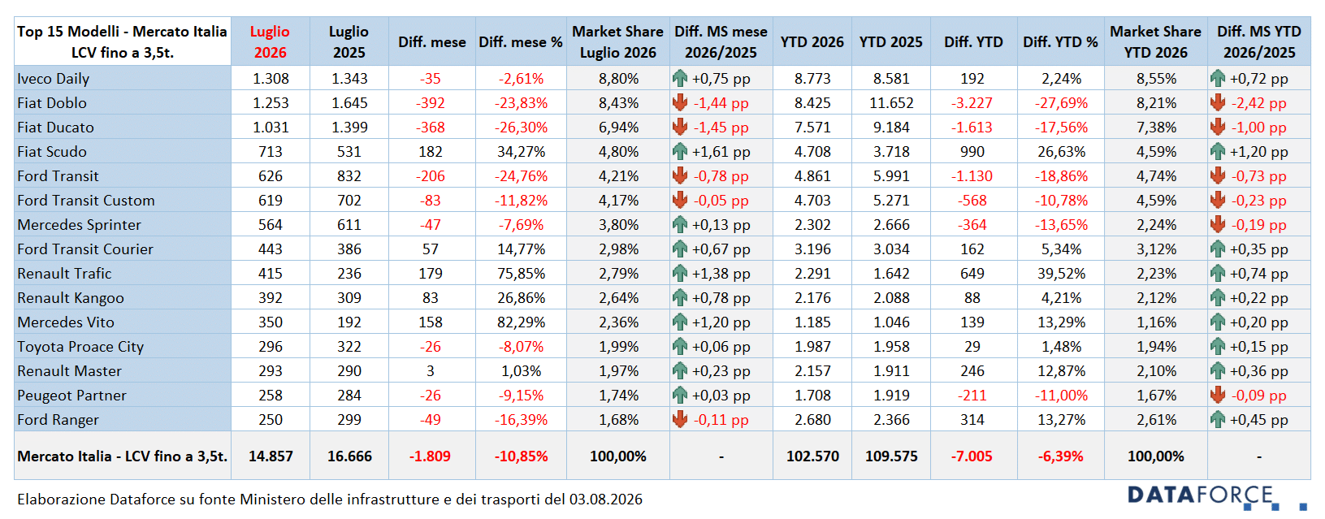Select the Market Share YTD 2026 header
The image size is (1325, 519).
point(1155,41)
